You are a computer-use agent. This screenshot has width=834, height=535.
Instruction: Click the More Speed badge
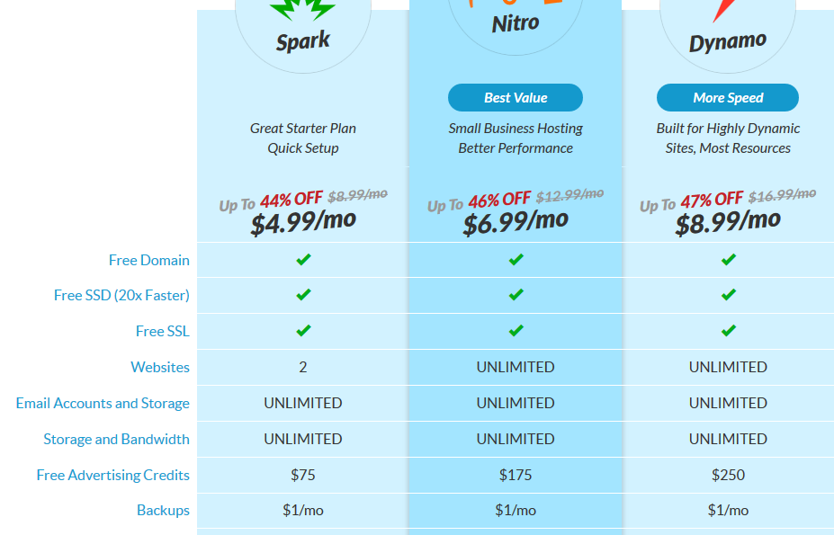(728, 98)
